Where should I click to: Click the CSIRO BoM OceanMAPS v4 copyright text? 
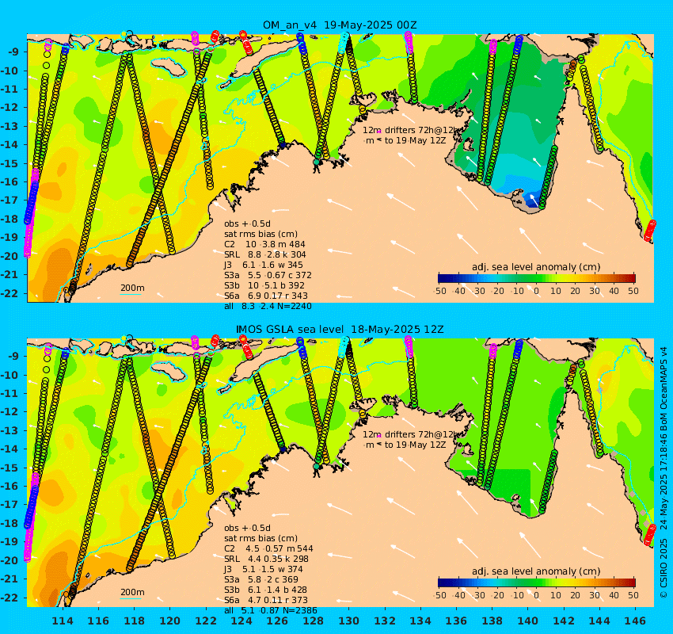[x=664, y=472]
